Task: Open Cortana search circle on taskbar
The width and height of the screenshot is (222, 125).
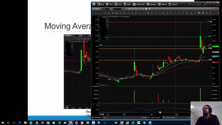Action: point(8,123)
